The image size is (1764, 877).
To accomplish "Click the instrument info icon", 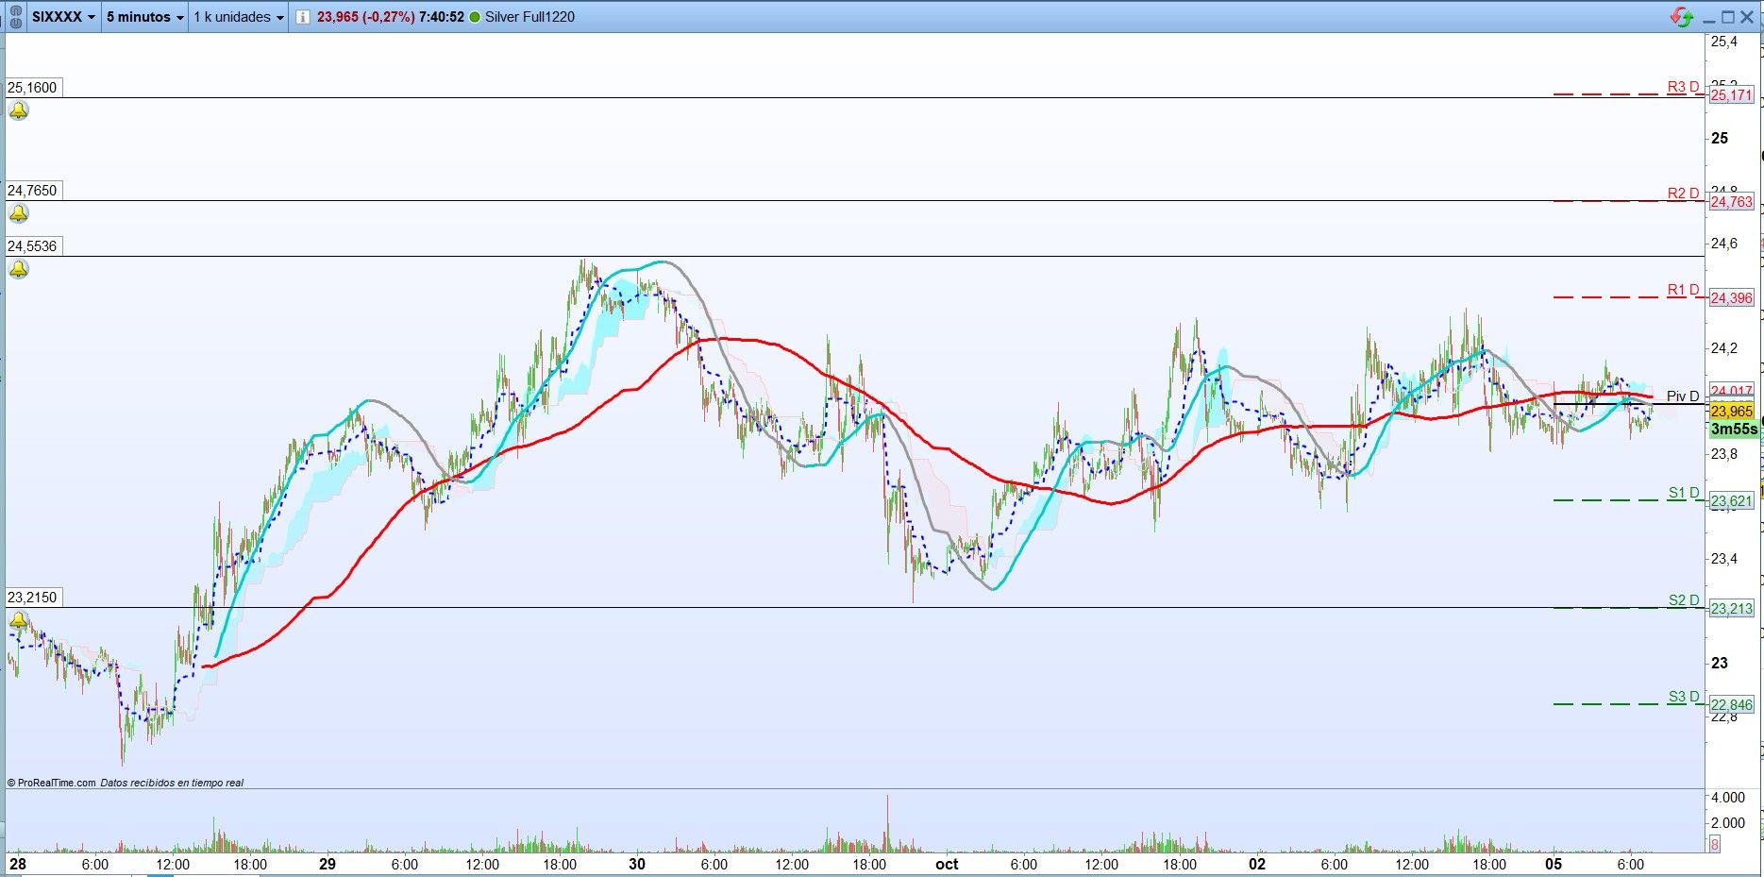I will (x=302, y=17).
